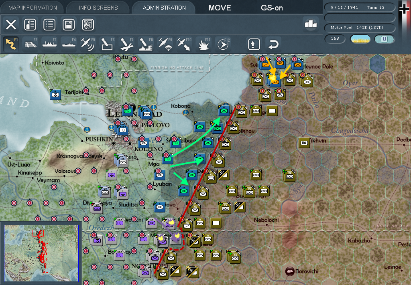Click the undo curved arrow button
This screenshot has width=411, height=285.
pos(273,44)
